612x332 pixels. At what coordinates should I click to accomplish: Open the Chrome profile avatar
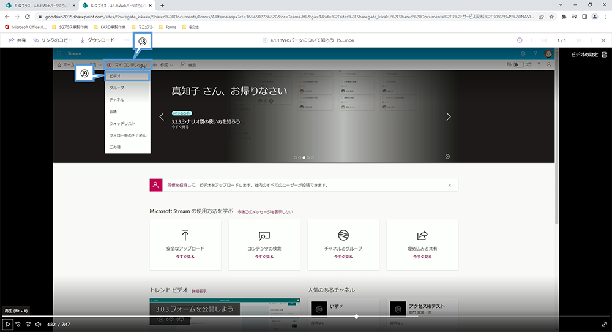595,17
